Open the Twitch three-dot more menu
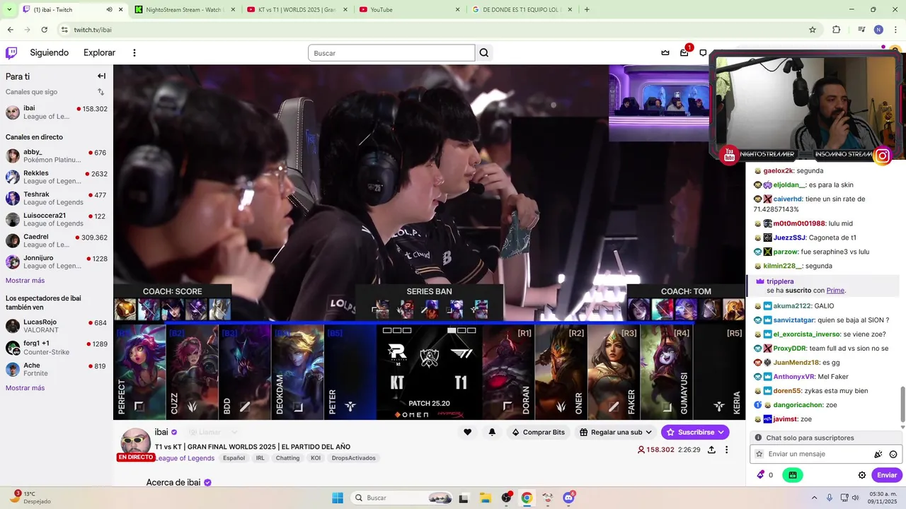This screenshot has width=906, height=509. pos(134,53)
